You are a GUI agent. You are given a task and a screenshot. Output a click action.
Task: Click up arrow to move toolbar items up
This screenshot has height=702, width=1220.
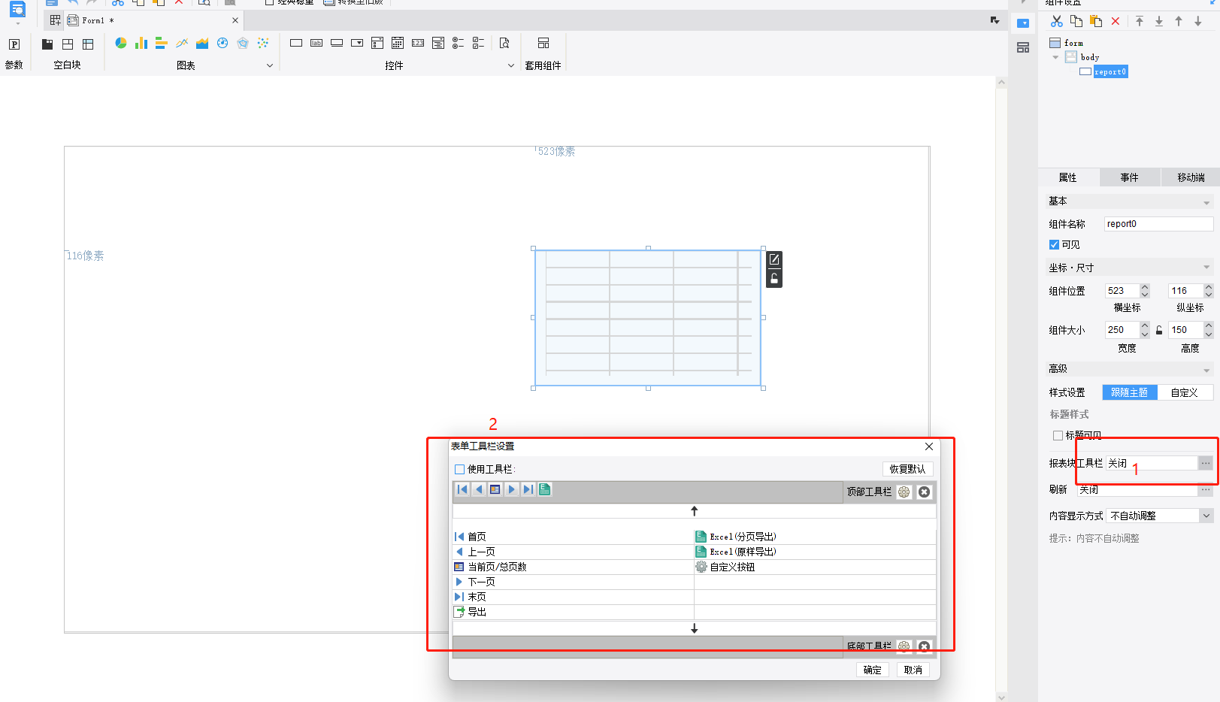tap(695, 511)
